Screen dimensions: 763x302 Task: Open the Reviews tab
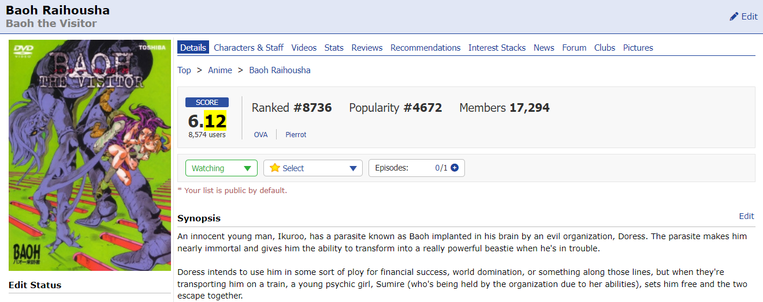pos(367,48)
